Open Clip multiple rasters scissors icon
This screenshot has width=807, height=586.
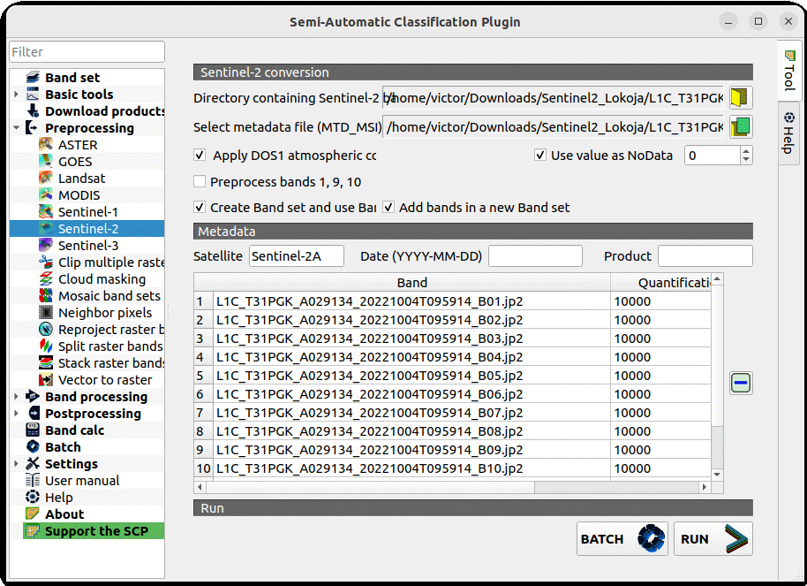click(46, 263)
